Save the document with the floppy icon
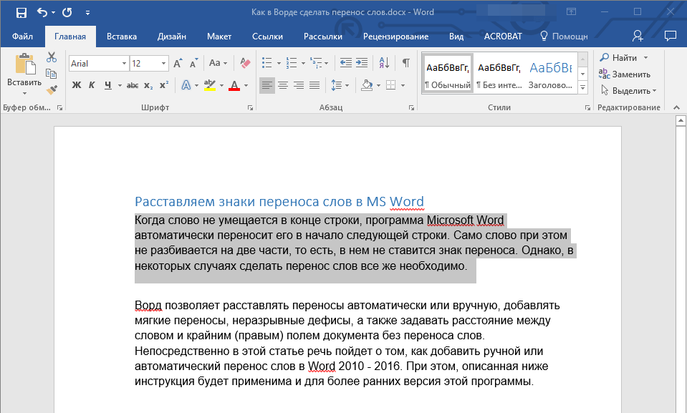Image resolution: width=687 pixels, height=413 pixels. point(21,12)
